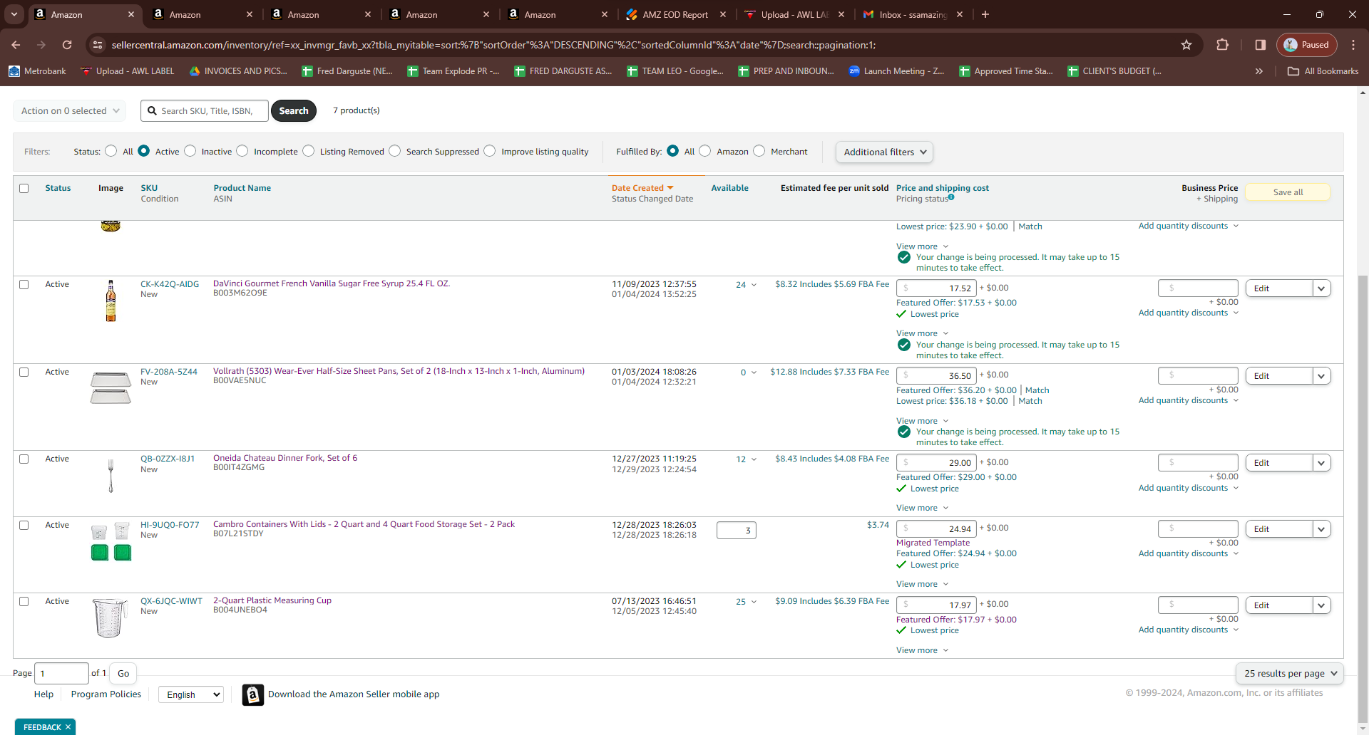Screen dimensions: 1369x735
Task: Click Go next to the page number
Action: click(x=123, y=673)
